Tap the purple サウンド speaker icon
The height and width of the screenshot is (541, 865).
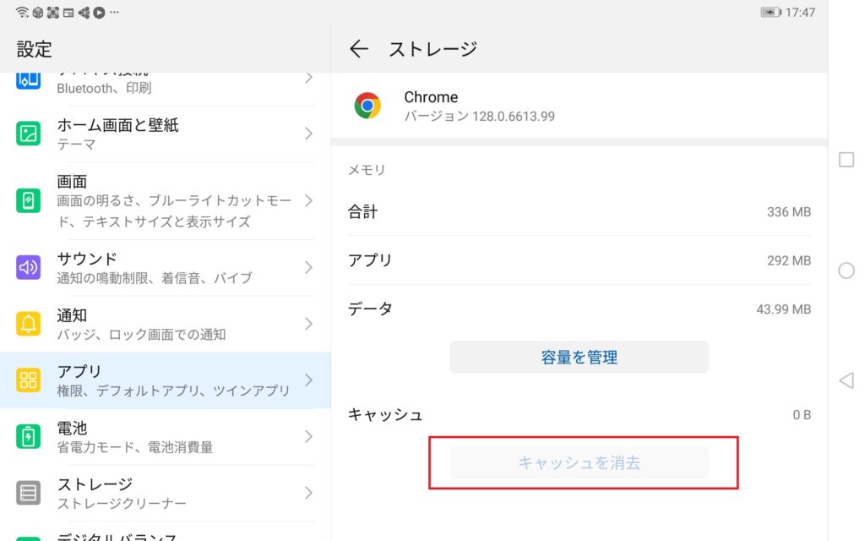pos(28,268)
